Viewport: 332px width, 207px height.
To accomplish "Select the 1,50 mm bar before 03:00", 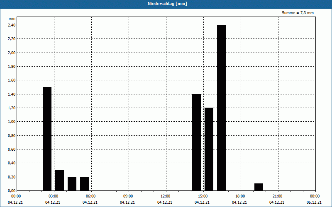I will pyautogui.click(x=47, y=139).
